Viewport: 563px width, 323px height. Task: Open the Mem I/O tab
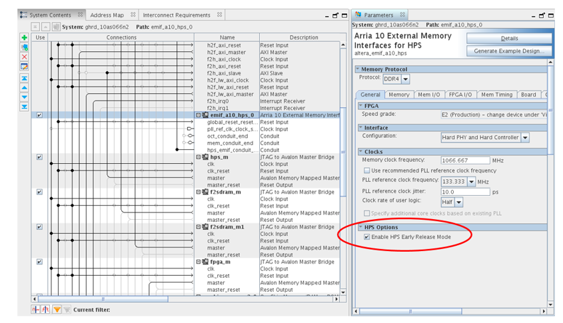click(x=428, y=95)
